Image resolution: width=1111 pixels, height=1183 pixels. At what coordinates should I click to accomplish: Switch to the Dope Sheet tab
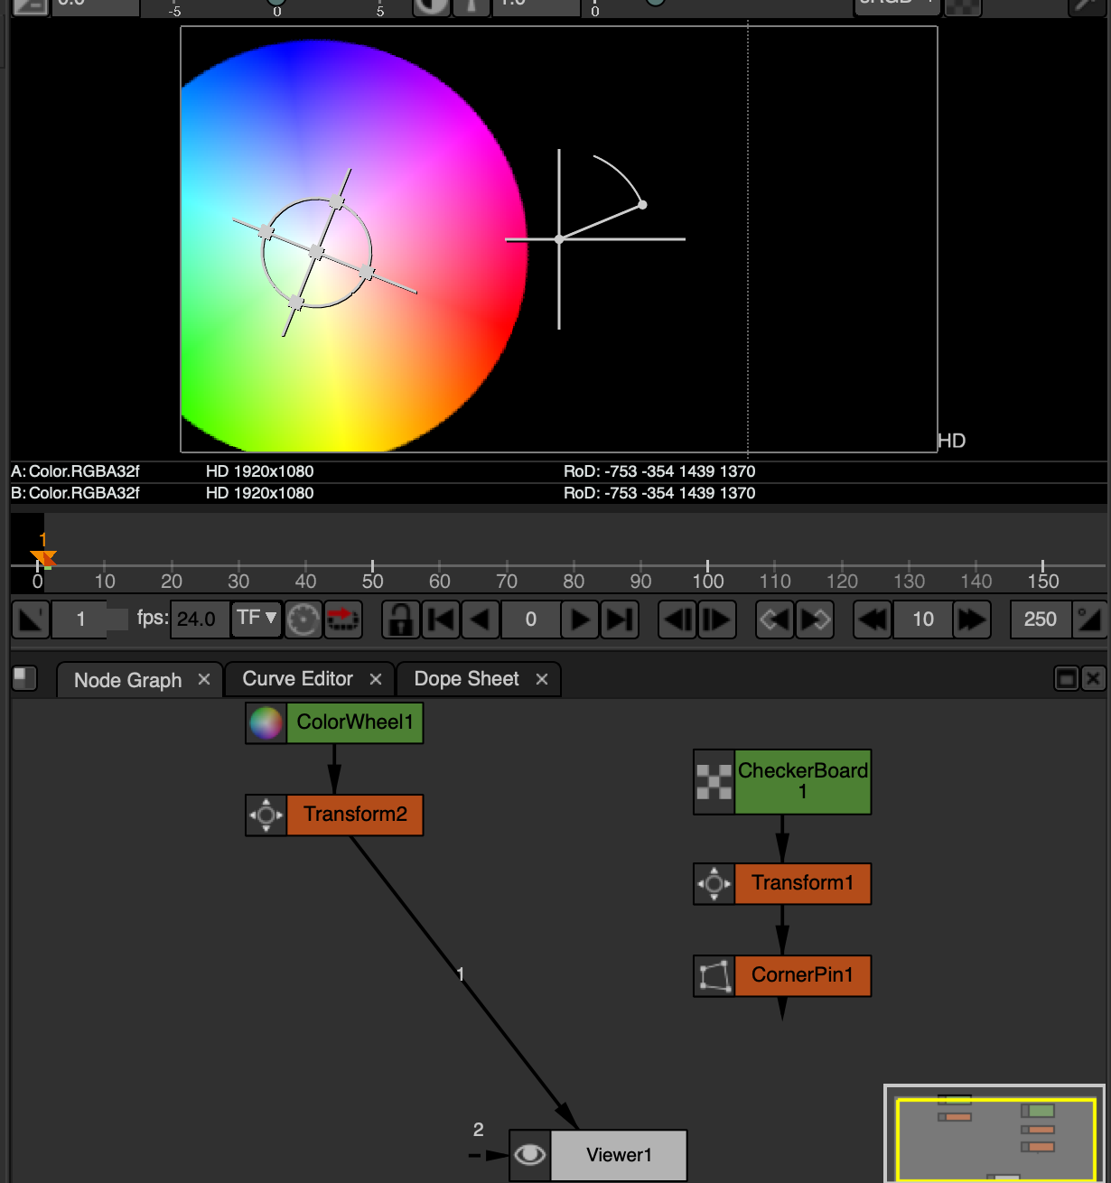point(466,679)
